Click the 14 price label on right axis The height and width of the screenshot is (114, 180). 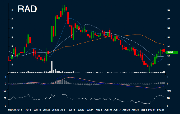tap(168, 47)
